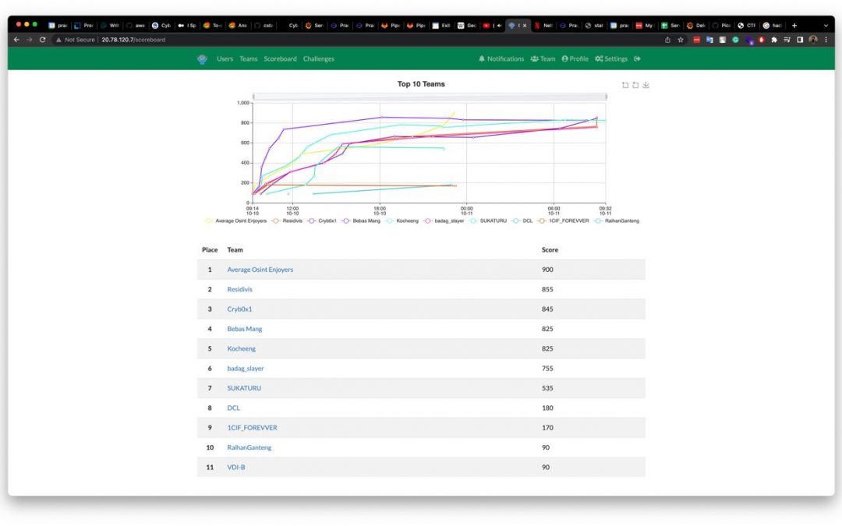Open the Challenges page

pos(318,58)
